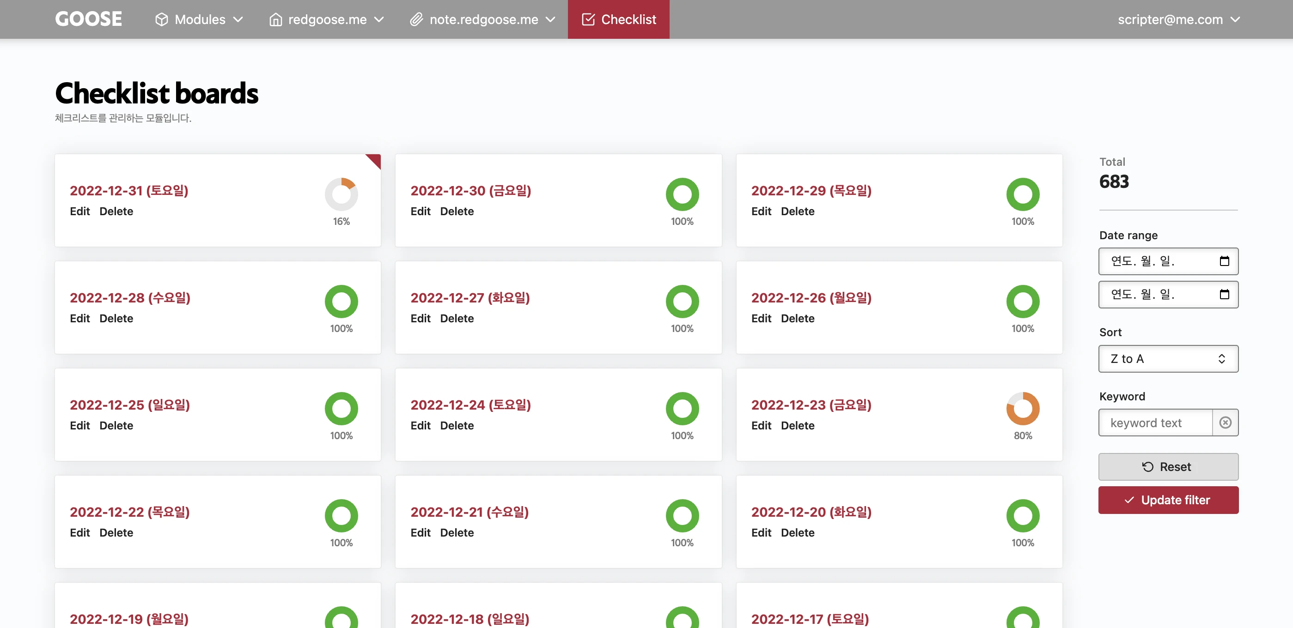Edit the 2022-12-22 checklist
This screenshot has width=1293, height=628.
(x=80, y=532)
